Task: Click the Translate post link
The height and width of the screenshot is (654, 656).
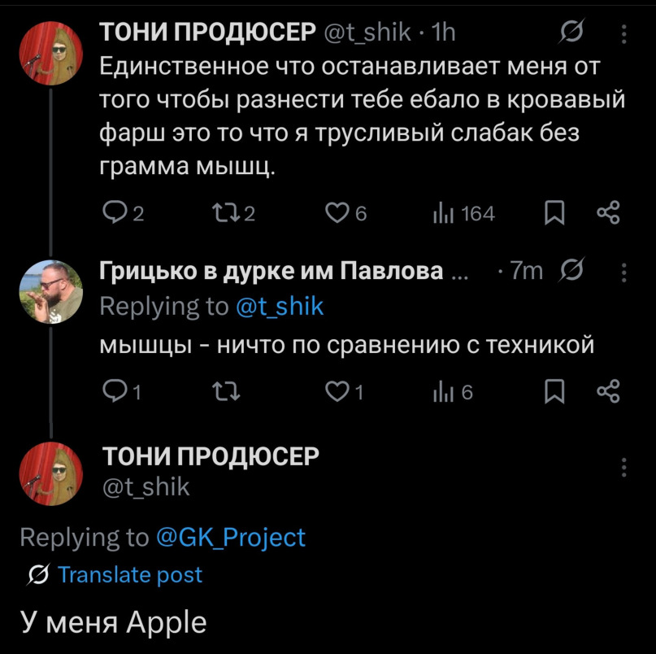Action: click(x=130, y=575)
